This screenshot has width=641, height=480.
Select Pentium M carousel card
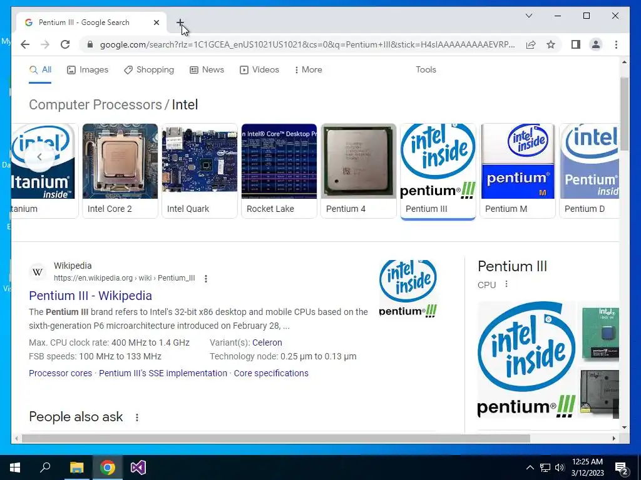coord(518,171)
